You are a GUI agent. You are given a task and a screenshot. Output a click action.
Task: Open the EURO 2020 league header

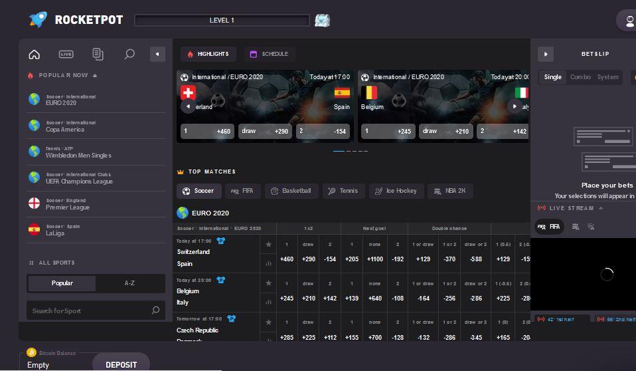coord(202,213)
